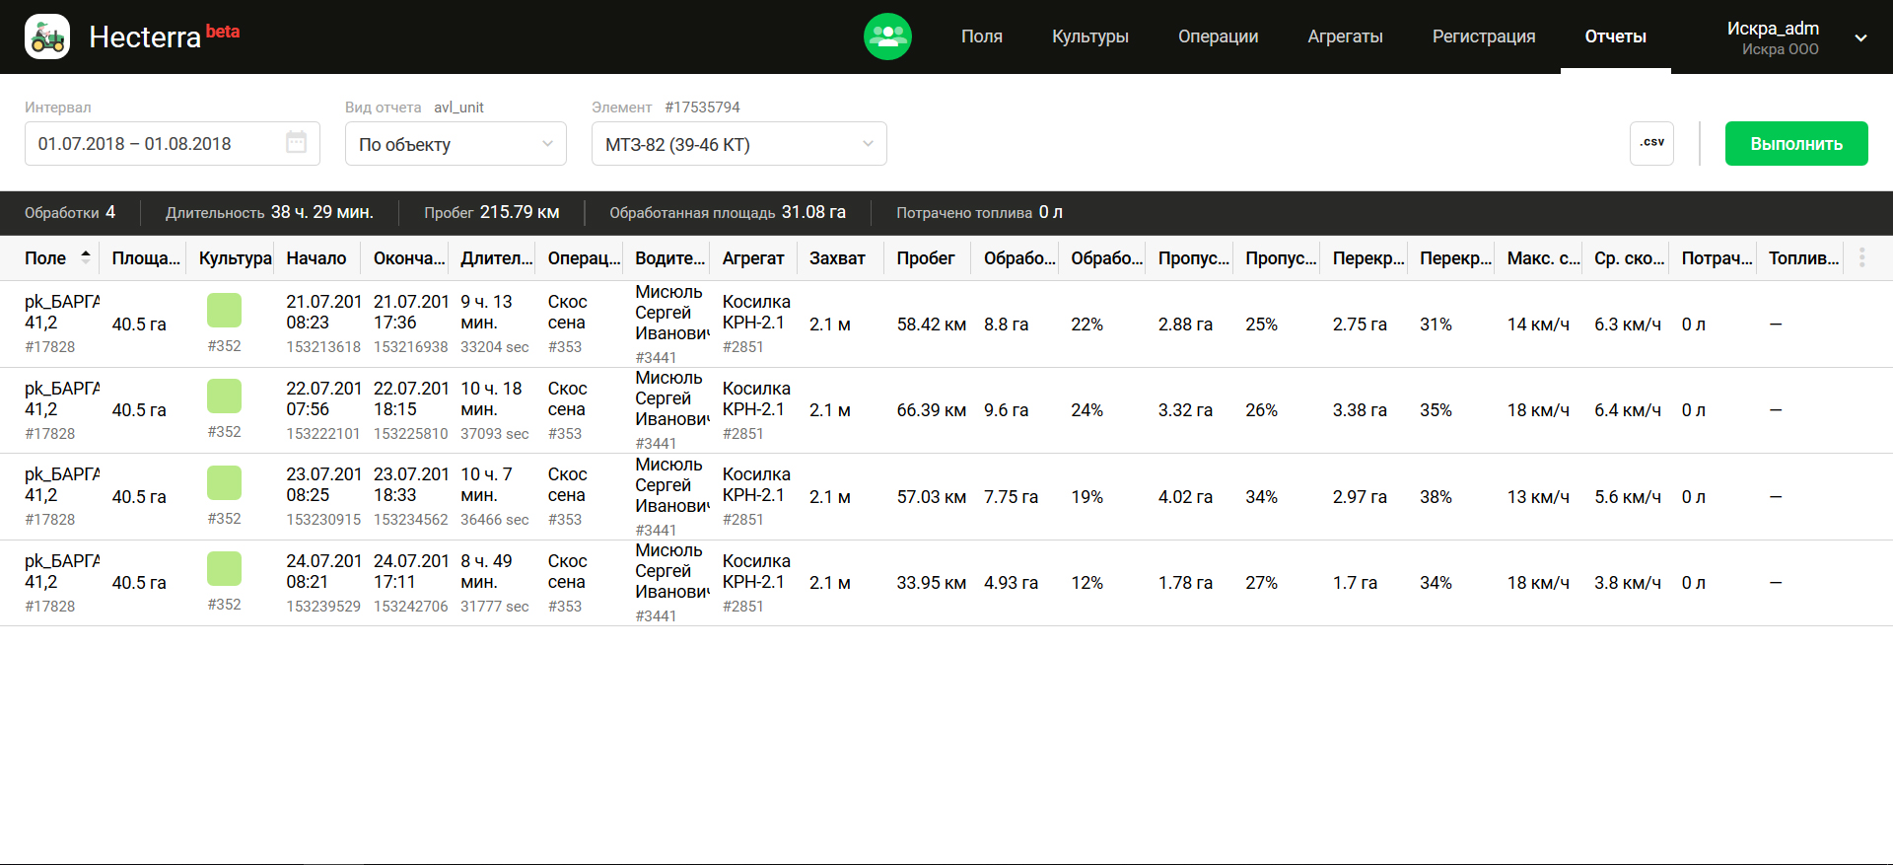Click the Hecterra tractor logo icon

click(47, 36)
